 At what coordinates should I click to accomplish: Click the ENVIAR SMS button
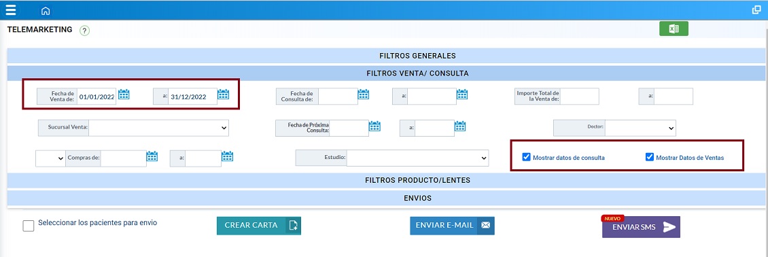pos(641,227)
